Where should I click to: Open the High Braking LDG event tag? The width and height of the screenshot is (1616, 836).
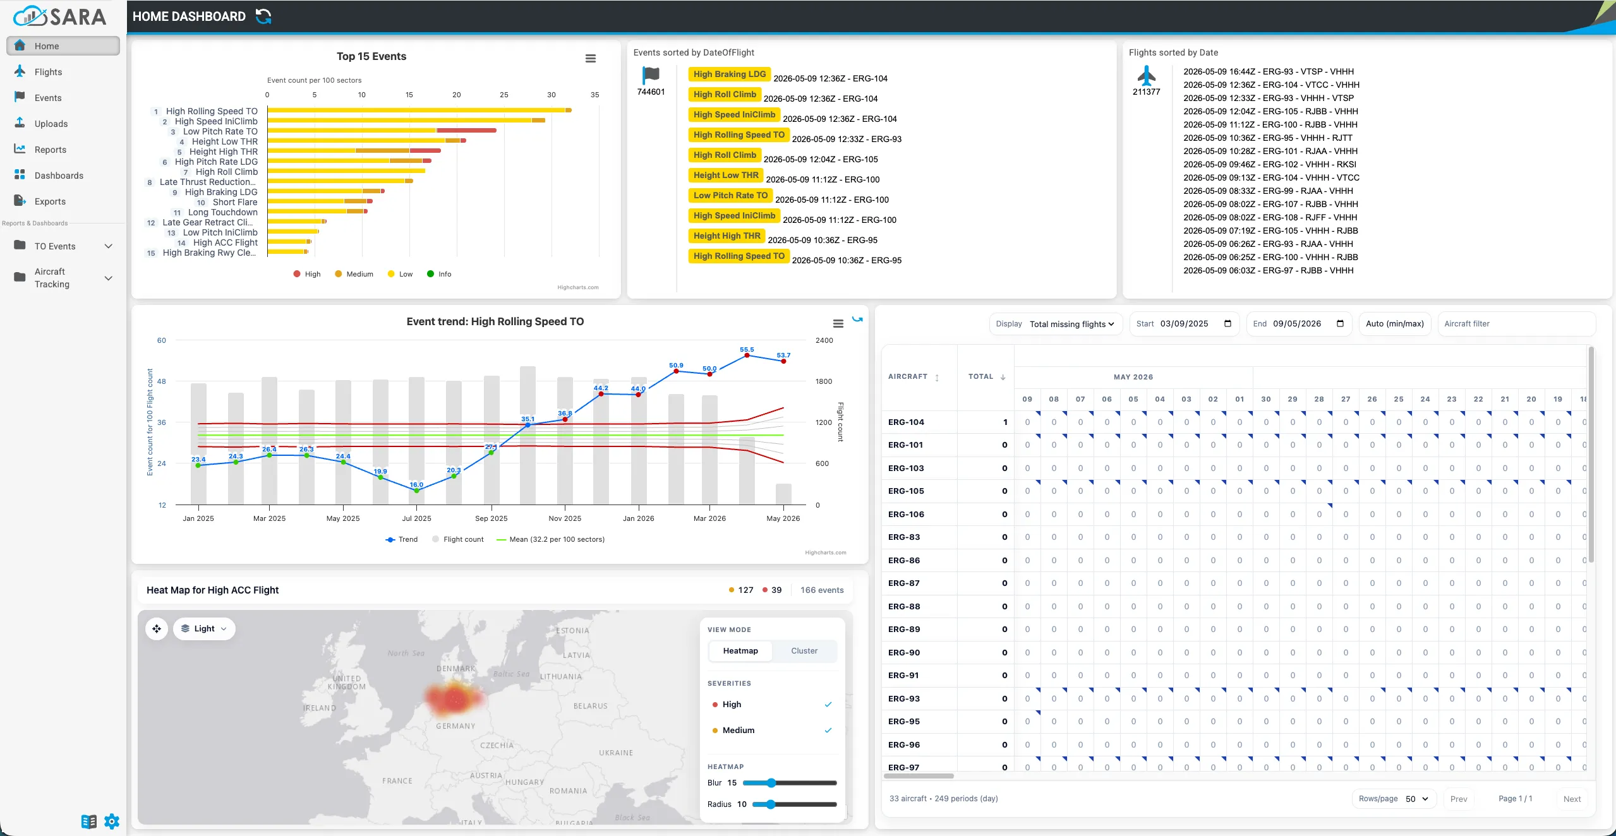tap(730, 74)
